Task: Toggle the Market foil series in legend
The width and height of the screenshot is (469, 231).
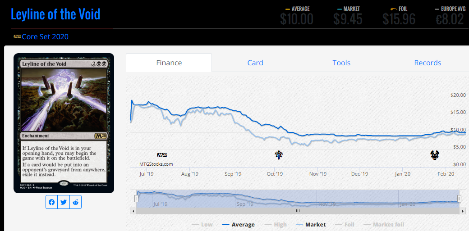Action: point(383,224)
